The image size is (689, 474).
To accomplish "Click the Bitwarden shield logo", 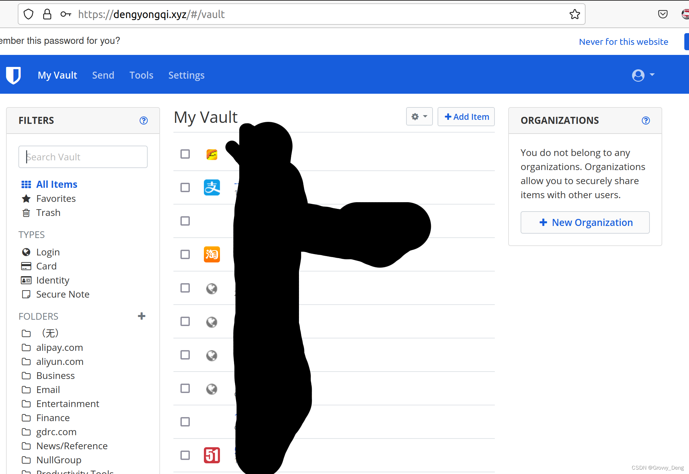I will pos(14,75).
